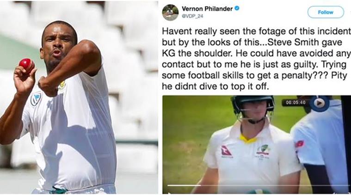This screenshot has height=195, width=351.
Task: Click the Cricket Australia crest on shirt
Action: click(263, 151)
